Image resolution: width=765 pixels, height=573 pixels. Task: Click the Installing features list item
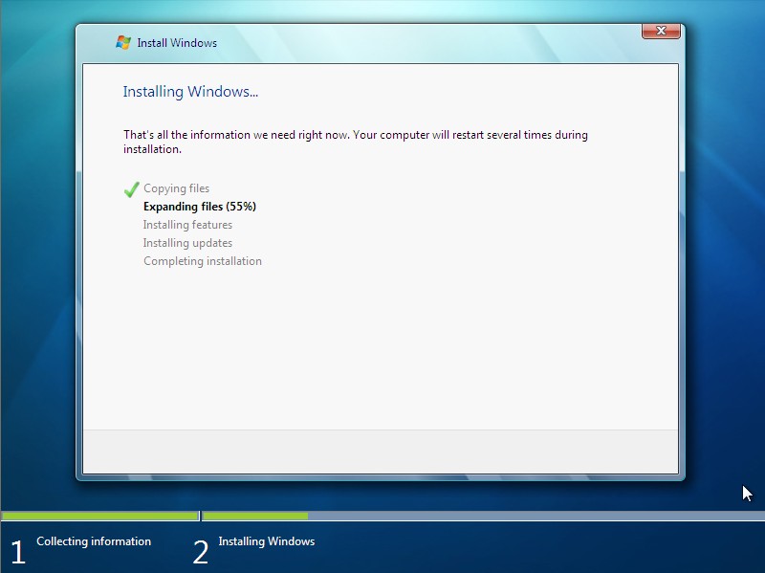coord(186,225)
